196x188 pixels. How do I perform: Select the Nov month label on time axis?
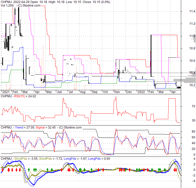(x=117, y=92)
